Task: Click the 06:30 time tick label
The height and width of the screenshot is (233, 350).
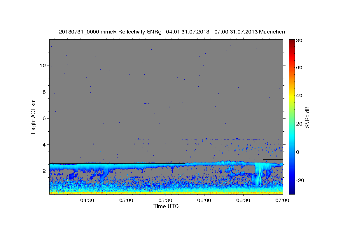Action: (x=243, y=200)
